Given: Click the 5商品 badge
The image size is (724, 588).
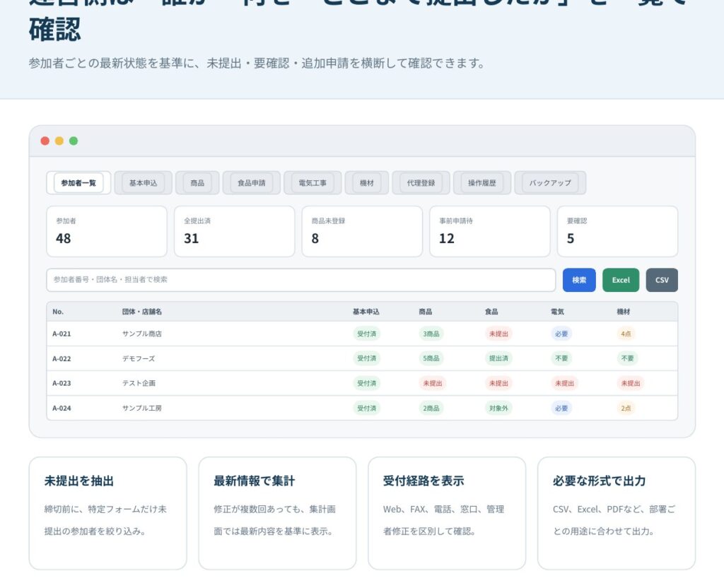Looking at the screenshot, I should pyautogui.click(x=431, y=358).
